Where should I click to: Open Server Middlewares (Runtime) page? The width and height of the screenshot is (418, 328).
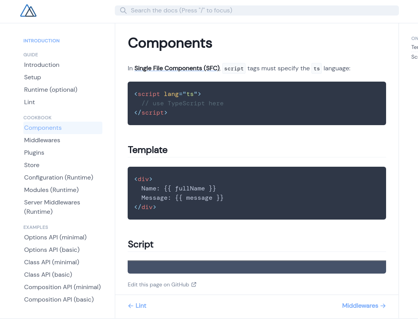pyautogui.click(x=52, y=207)
